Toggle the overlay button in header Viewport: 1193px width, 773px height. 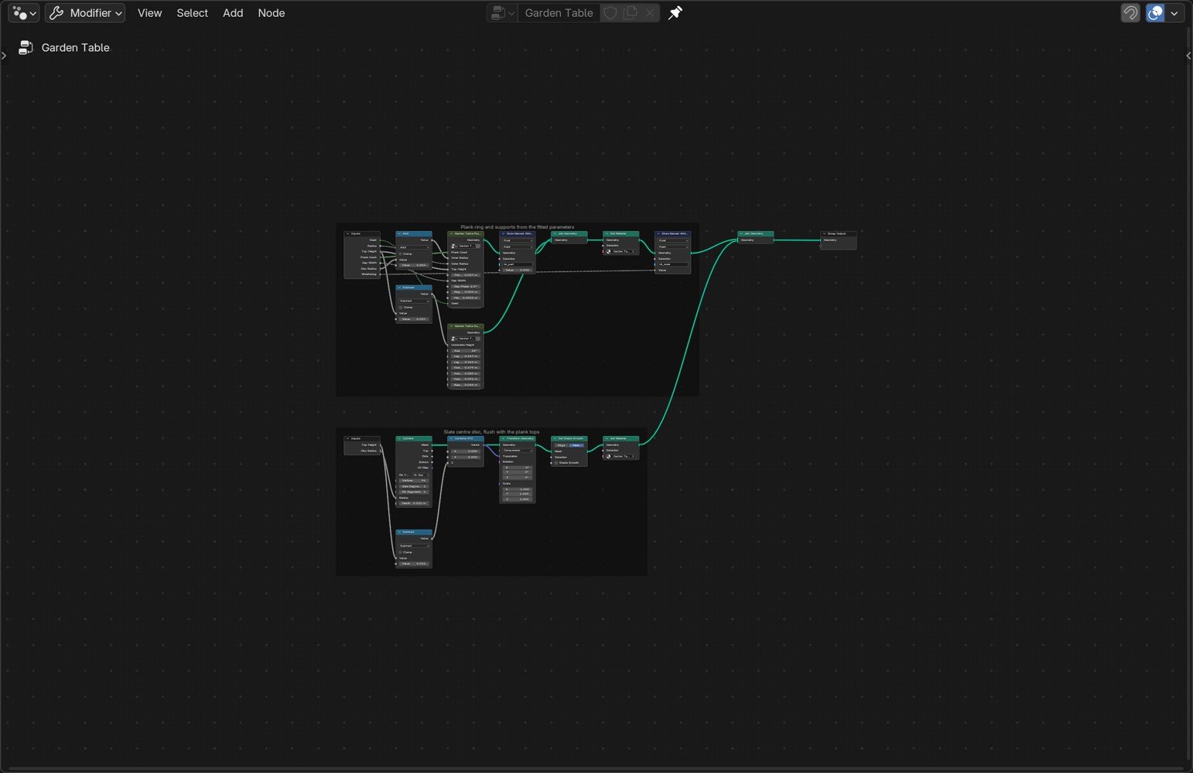tap(1155, 13)
